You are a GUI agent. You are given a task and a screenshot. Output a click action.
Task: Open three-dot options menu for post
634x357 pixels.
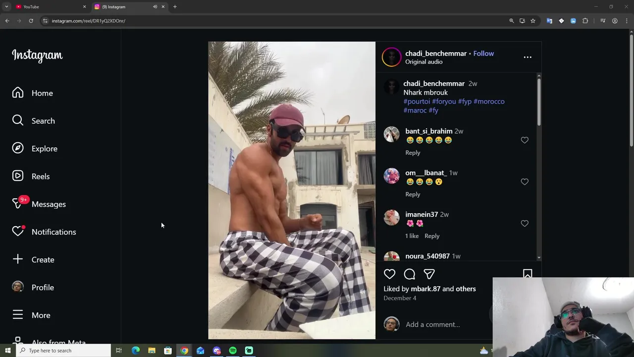(528, 57)
